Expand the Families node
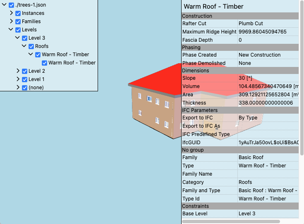 [x=11, y=21]
